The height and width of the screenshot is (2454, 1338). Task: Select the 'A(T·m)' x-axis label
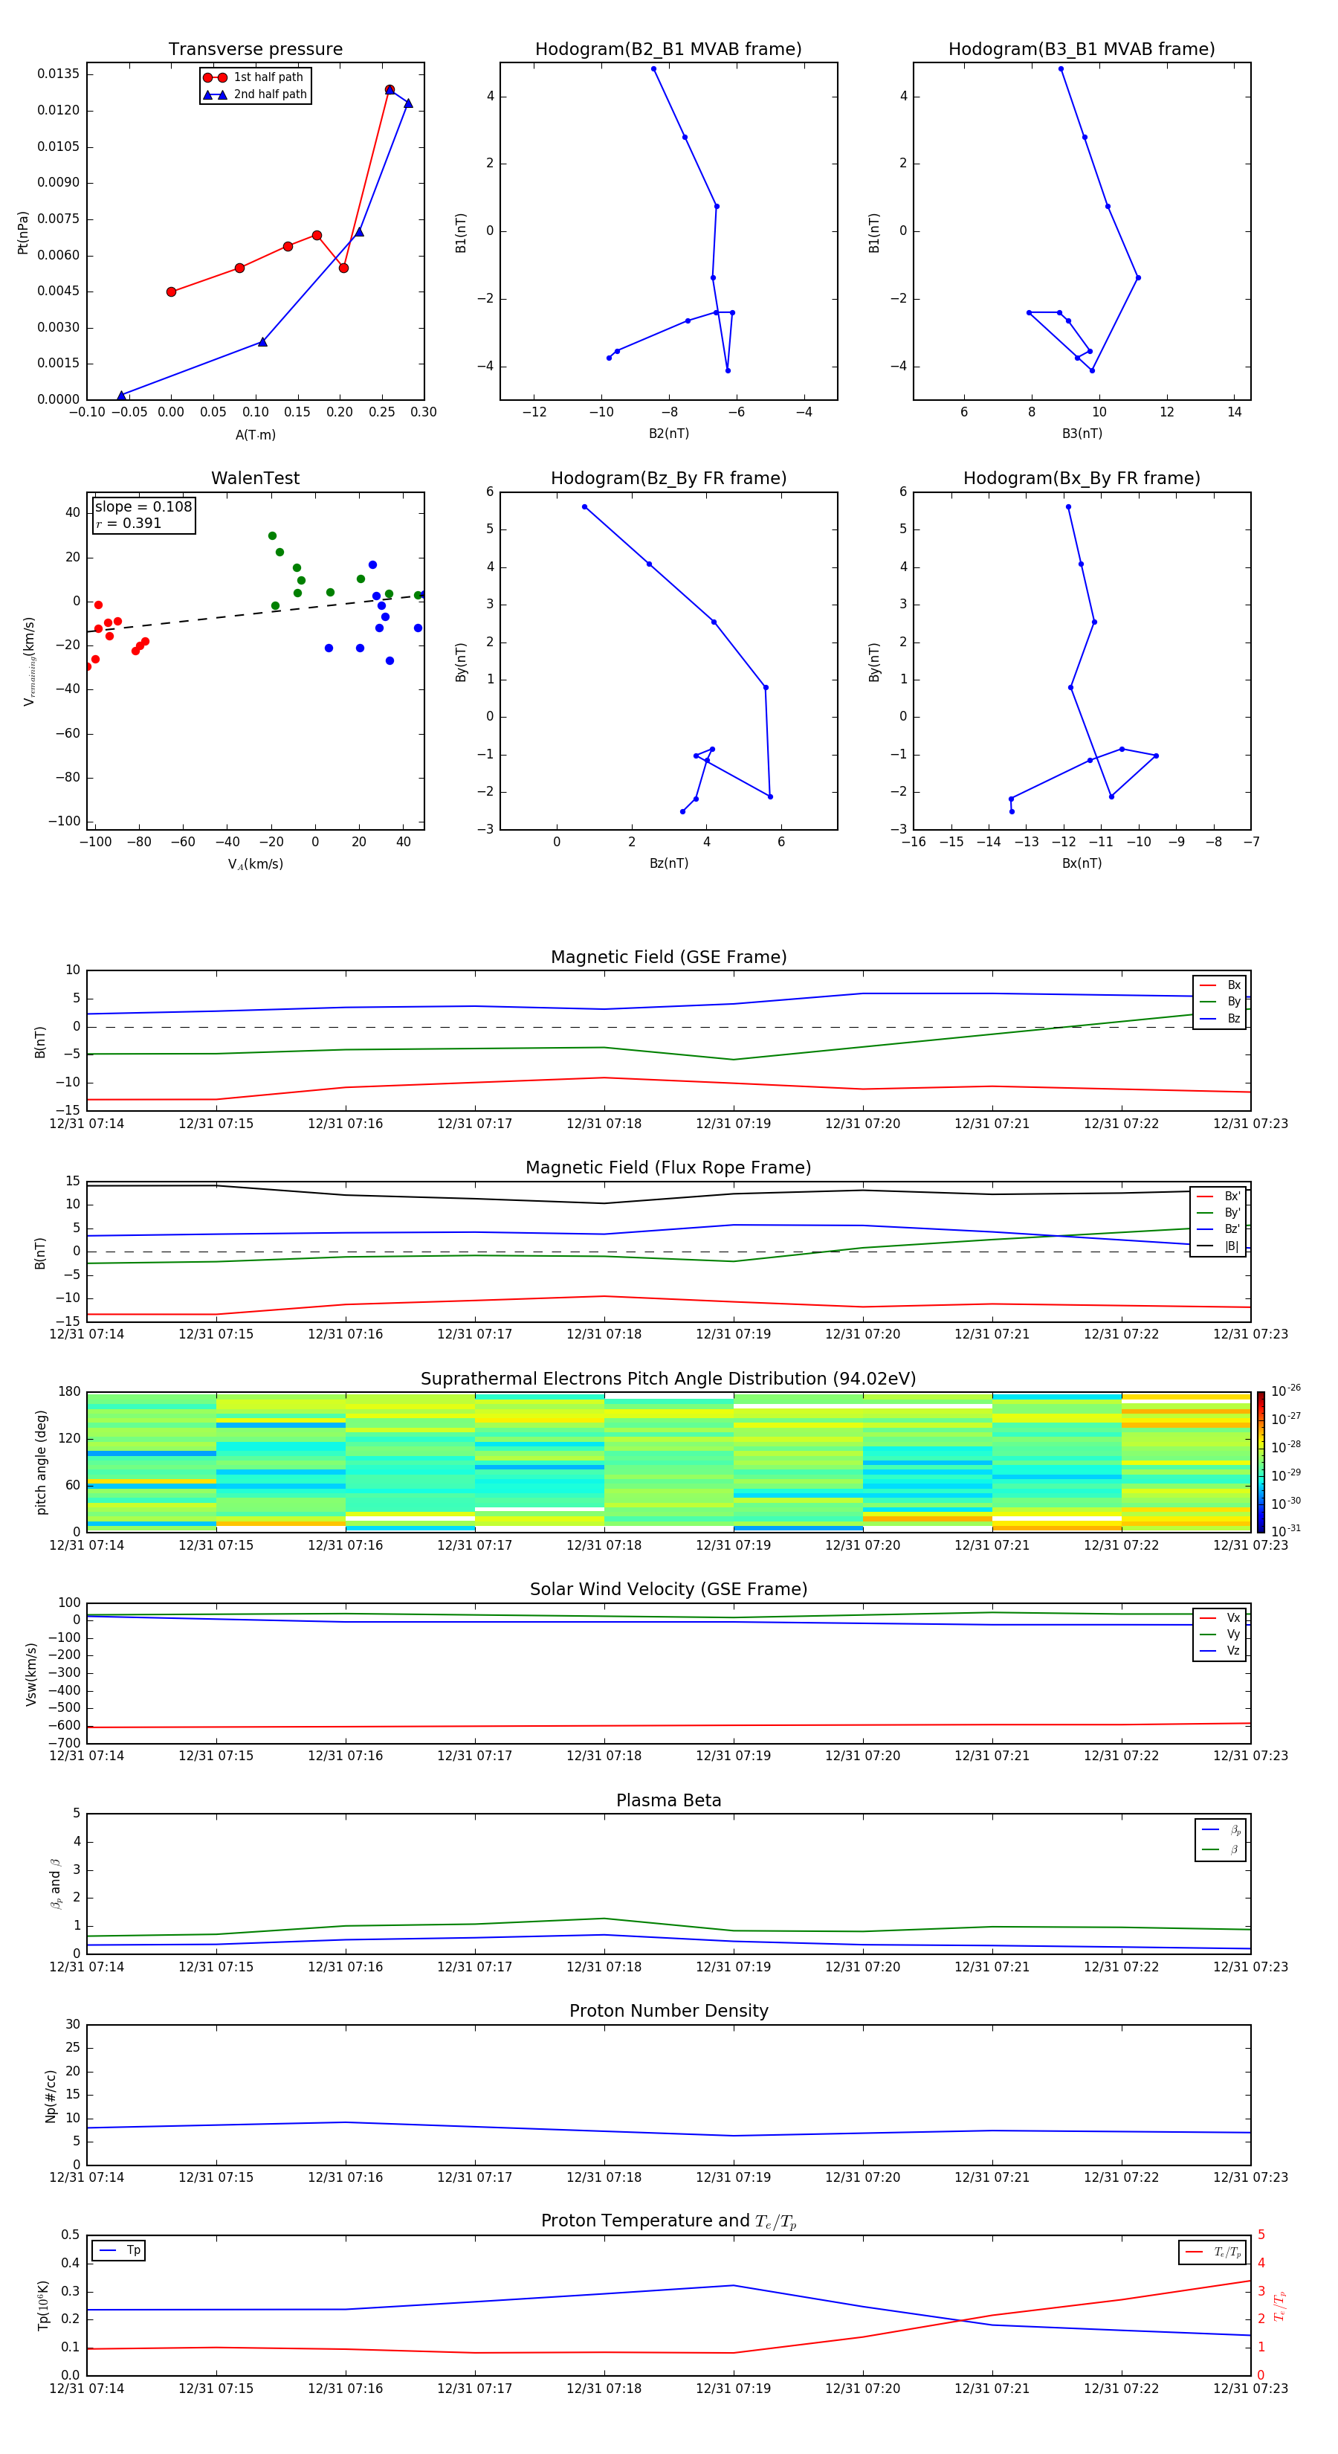(x=255, y=434)
